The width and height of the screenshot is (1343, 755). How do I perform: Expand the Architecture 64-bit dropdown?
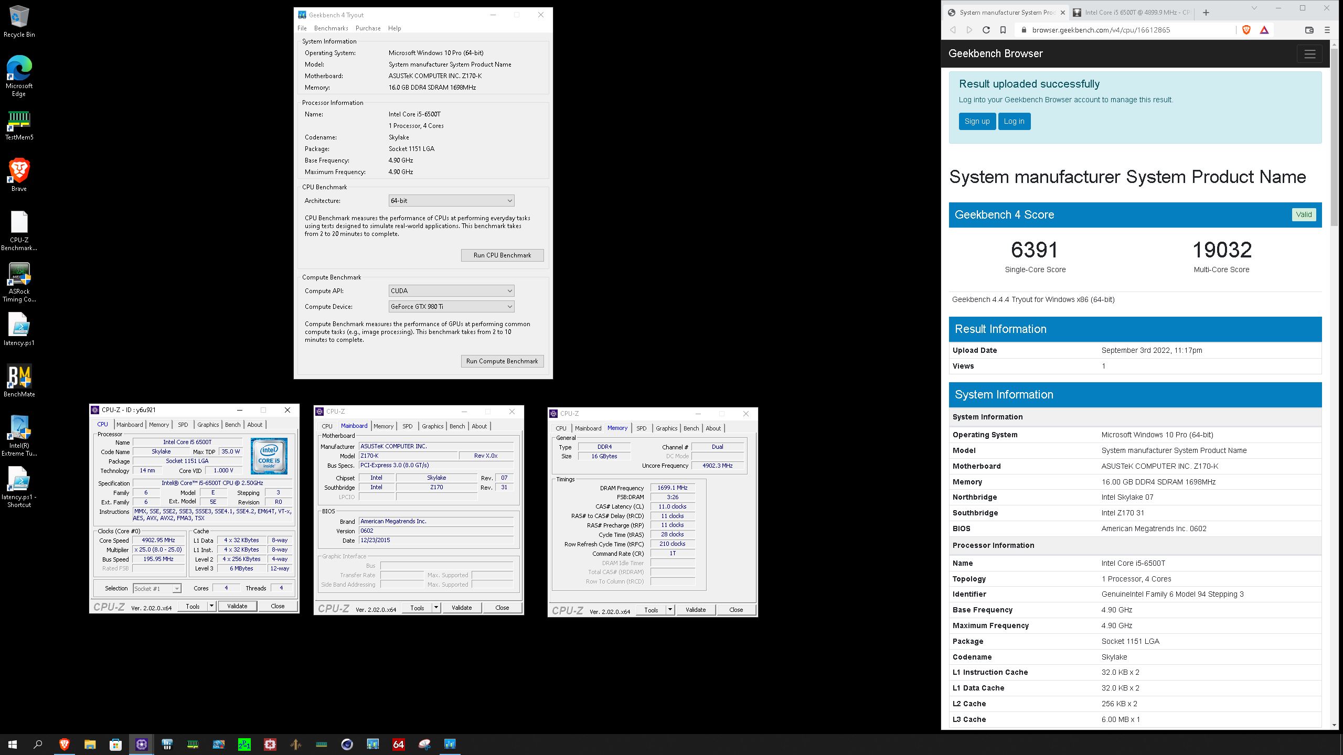451,200
